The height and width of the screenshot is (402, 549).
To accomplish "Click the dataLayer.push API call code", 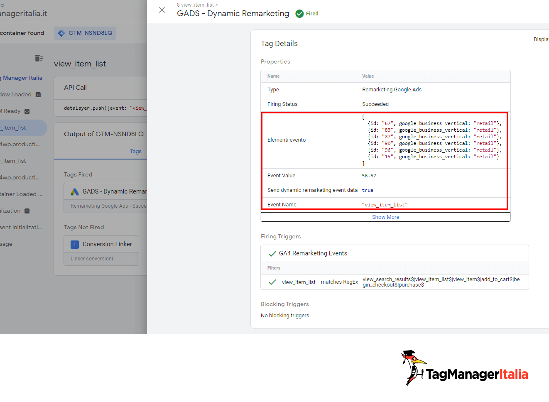I will pyautogui.click(x=105, y=108).
